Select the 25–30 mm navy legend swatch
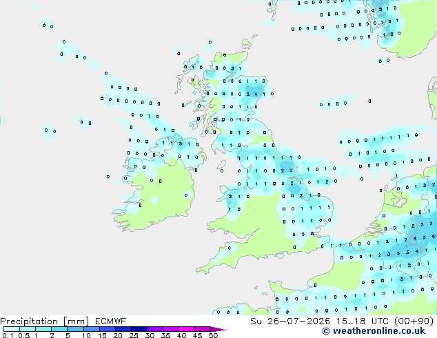The height and width of the screenshot is (338, 437). click(139, 329)
